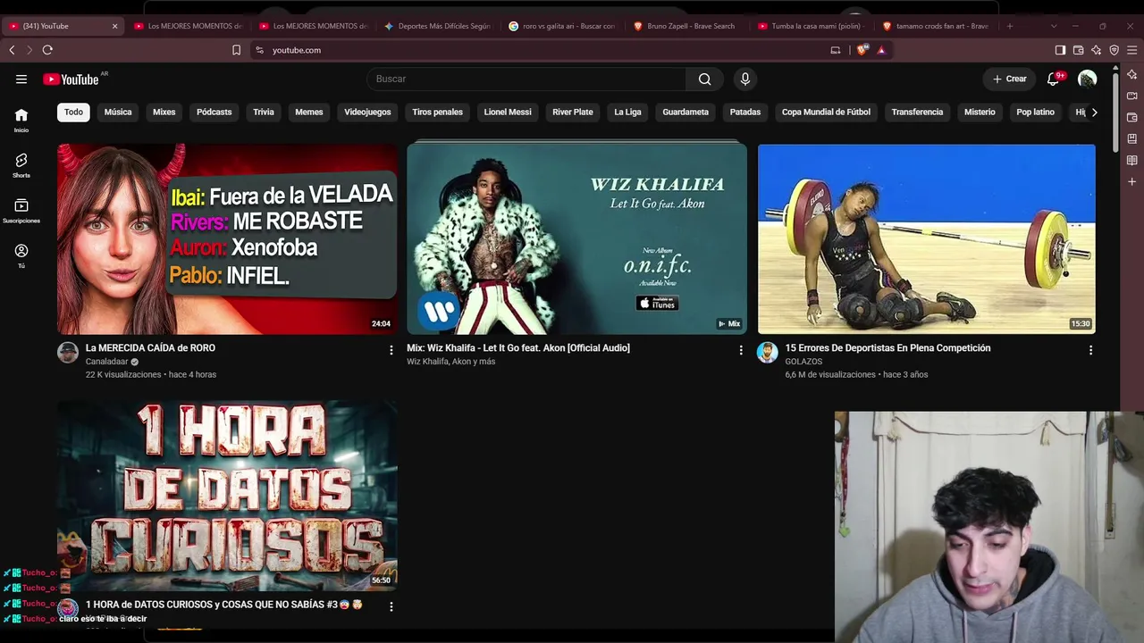1144x643 pixels.
Task: Select the Todo filter chip
Action: coord(73,112)
